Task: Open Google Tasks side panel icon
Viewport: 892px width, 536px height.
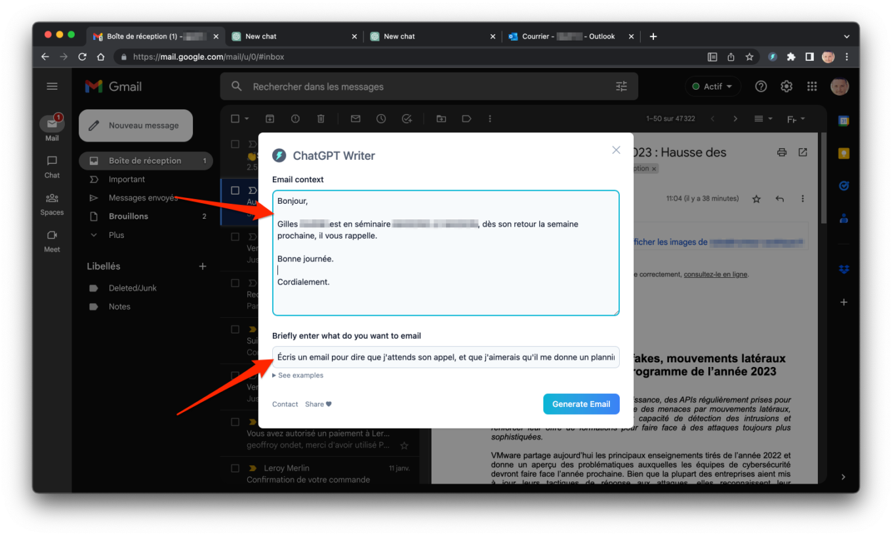Action: [844, 186]
